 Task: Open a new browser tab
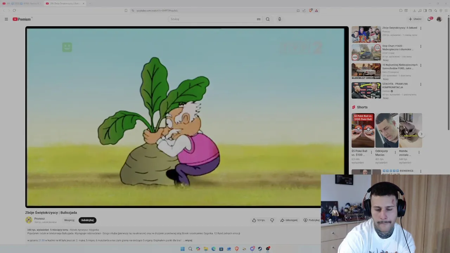click(x=90, y=4)
